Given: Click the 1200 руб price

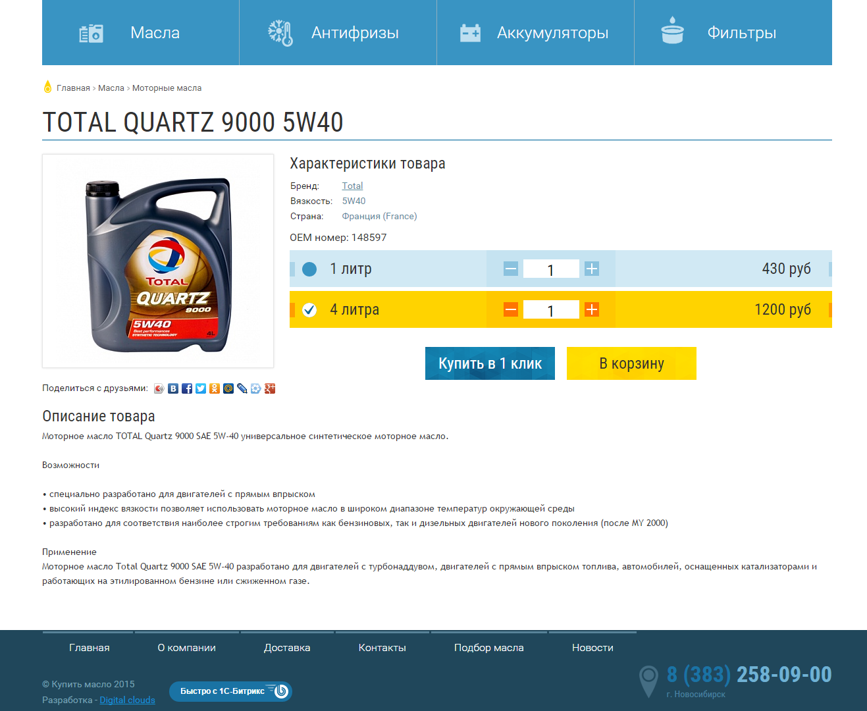Looking at the screenshot, I should click(x=783, y=309).
